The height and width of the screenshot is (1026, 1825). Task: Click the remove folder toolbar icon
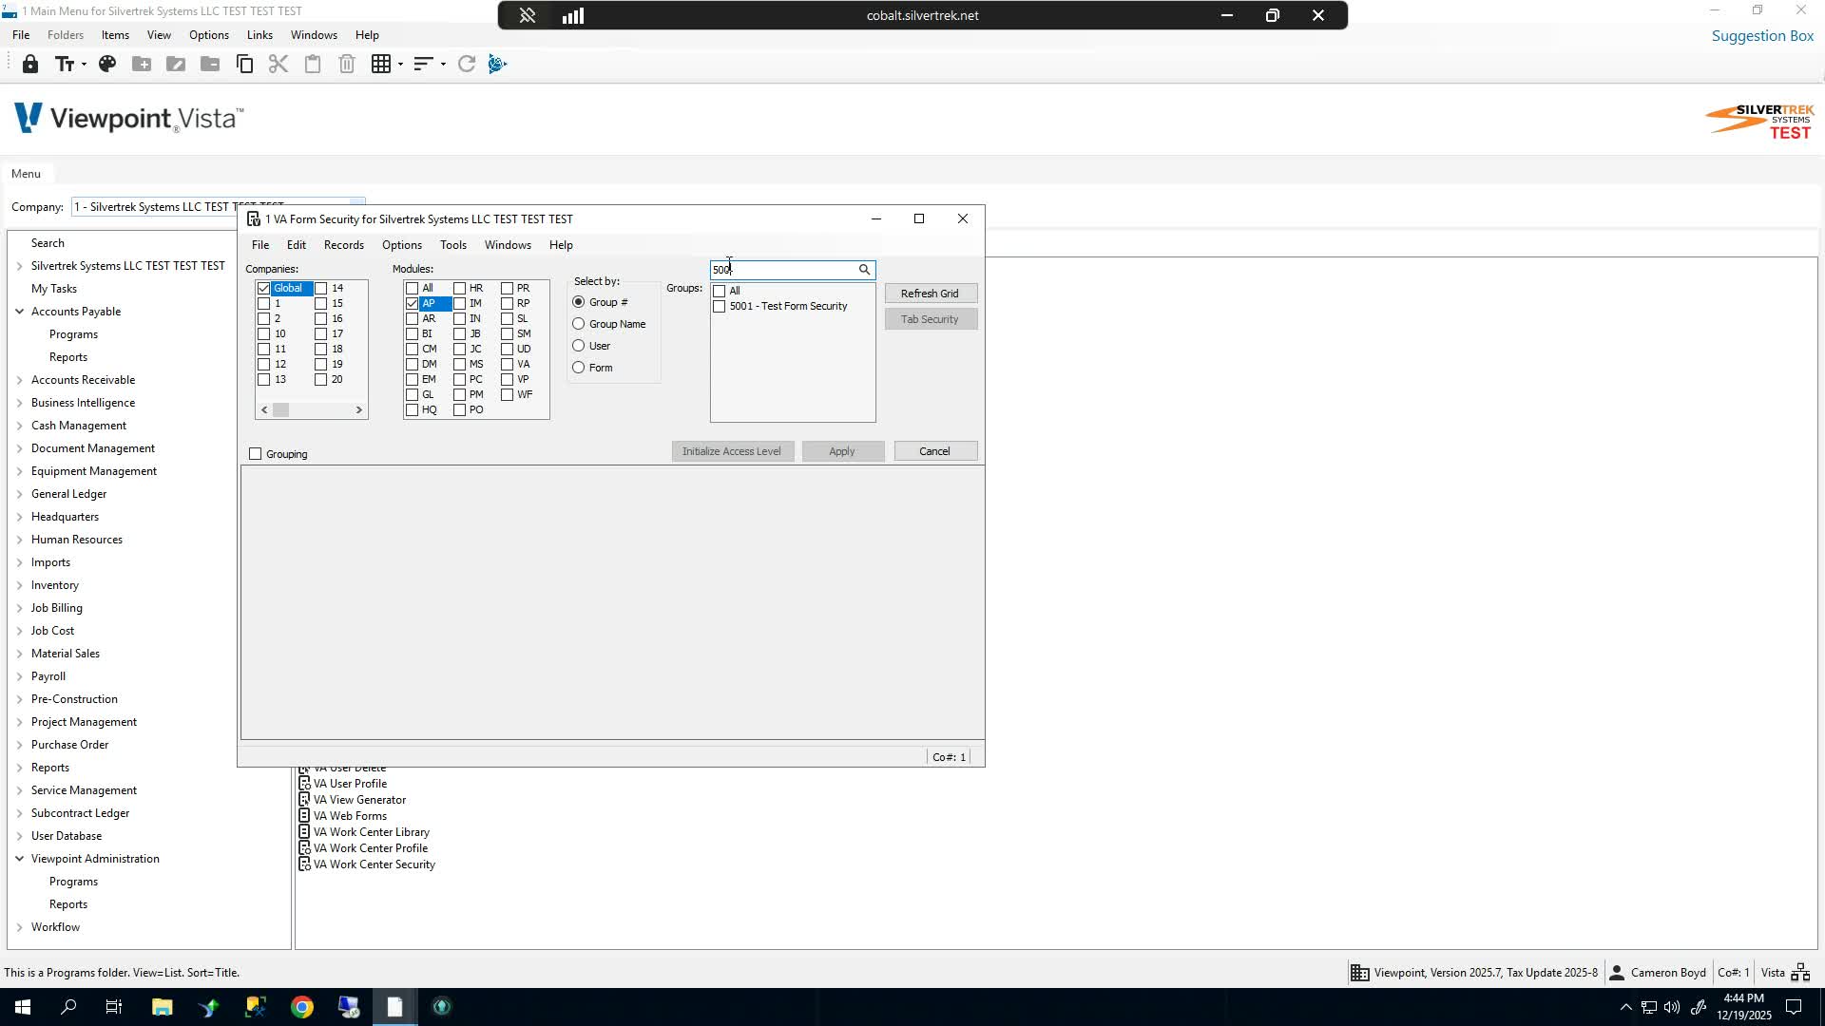click(210, 64)
